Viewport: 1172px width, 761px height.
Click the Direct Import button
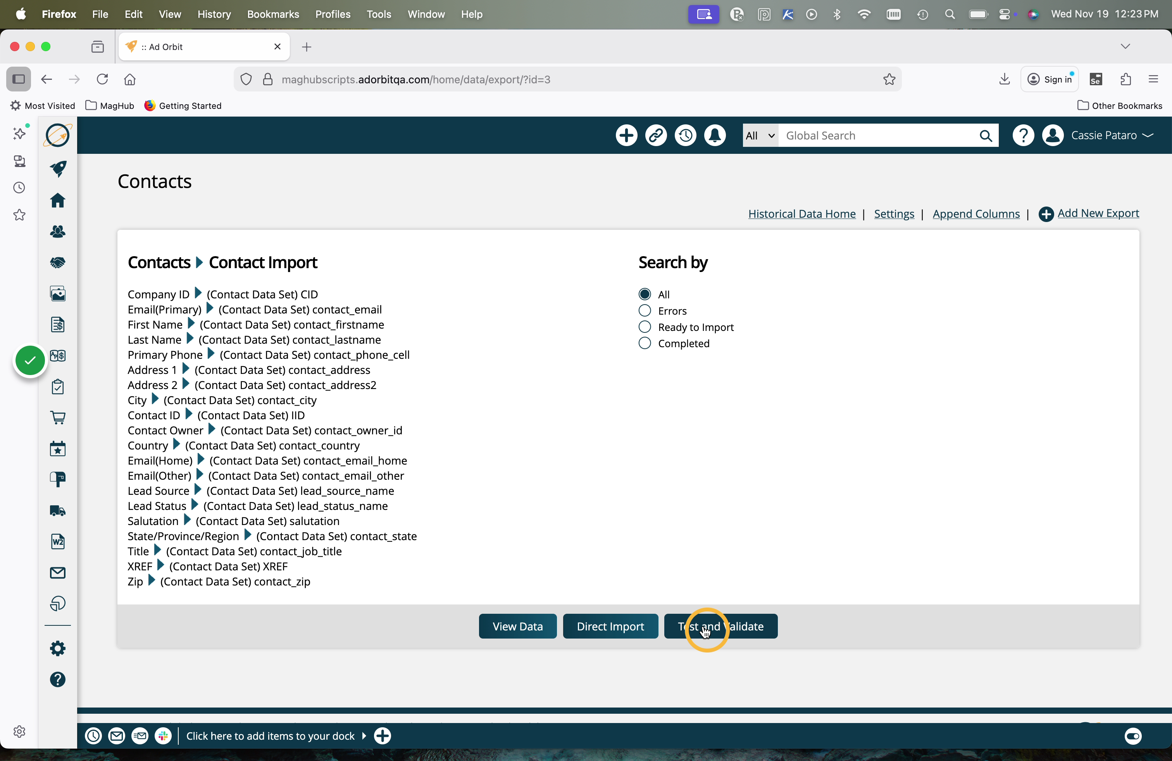tap(610, 626)
